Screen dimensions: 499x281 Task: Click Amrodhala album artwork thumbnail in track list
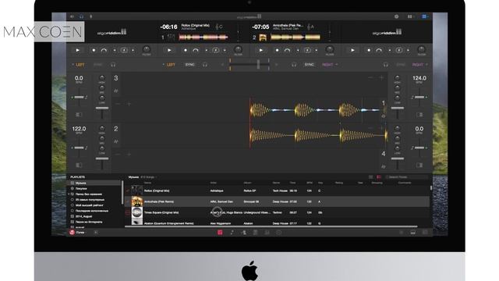137,201
